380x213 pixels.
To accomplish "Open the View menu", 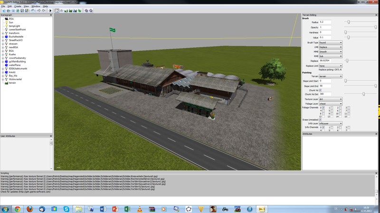I will [x=26, y=6].
